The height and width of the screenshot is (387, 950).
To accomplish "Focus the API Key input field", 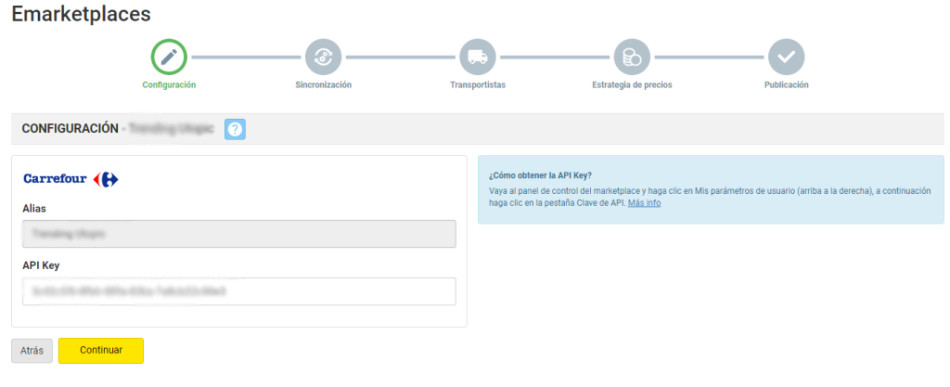I will (238, 291).
